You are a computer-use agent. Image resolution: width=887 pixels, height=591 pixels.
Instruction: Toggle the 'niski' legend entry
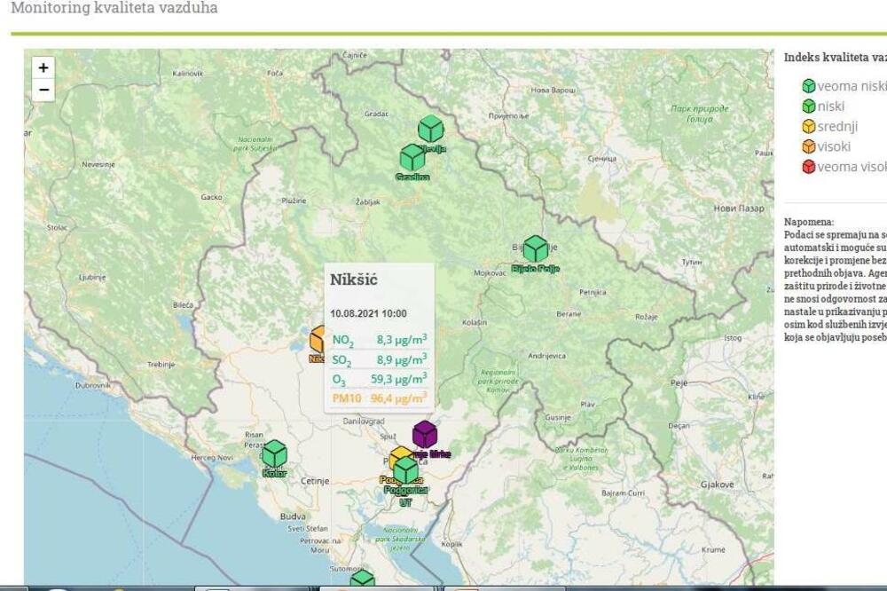pyautogui.click(x=808, y=106)
